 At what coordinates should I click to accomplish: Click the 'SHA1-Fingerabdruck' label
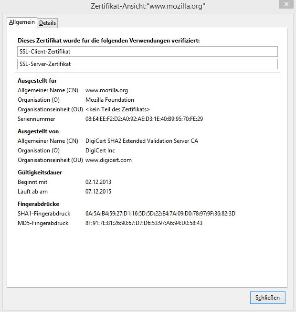coord(44,214)
